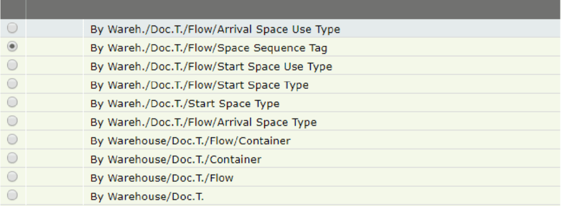561x206 pixels.
Task: Click 'By Wareh./Doc.T./Flow/Arrival Space Use Type' row text
Action: tap(215, 30)
